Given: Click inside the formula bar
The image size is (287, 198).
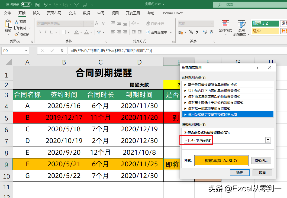Looking at the screenshot, I should (x=177, y=51).
